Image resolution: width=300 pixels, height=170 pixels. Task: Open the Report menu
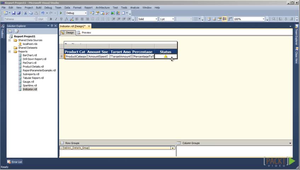(88, 7)
